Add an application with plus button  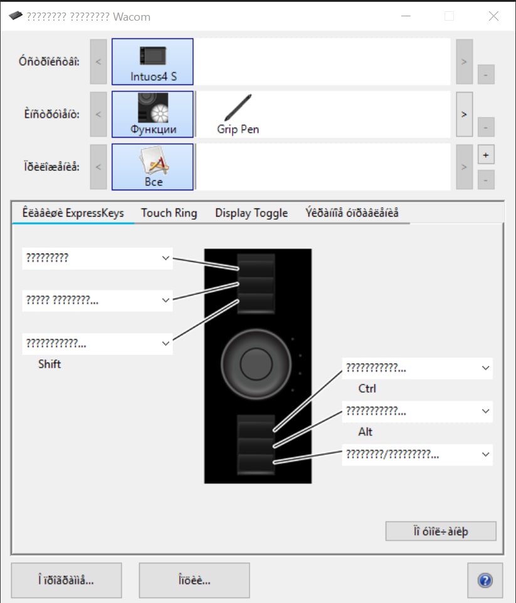[x=486, y=155]
